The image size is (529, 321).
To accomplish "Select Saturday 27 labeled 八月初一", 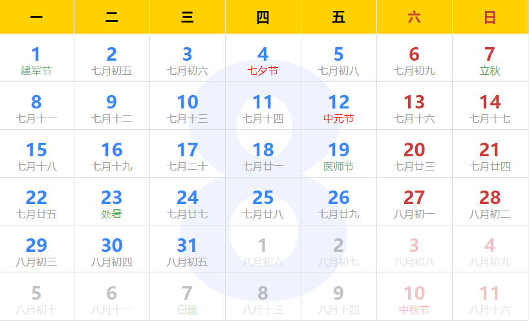I will click(414, 203).
